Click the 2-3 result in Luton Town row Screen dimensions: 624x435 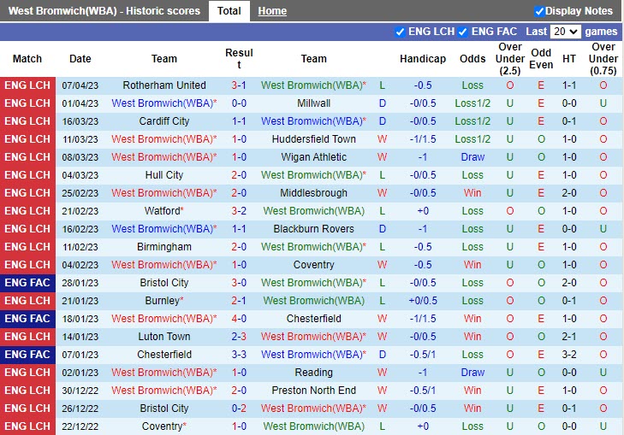coord(239,337)
